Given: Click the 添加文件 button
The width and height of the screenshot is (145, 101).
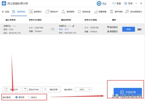Looking at the screenshot, I should coord(12,90).
